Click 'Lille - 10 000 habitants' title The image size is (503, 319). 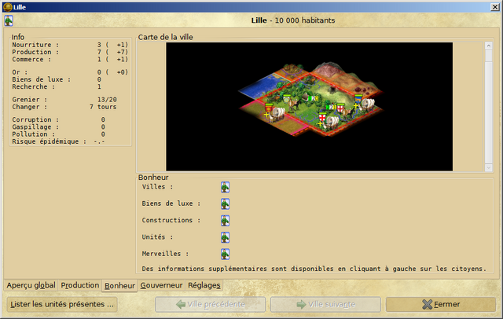pos(293,20)
